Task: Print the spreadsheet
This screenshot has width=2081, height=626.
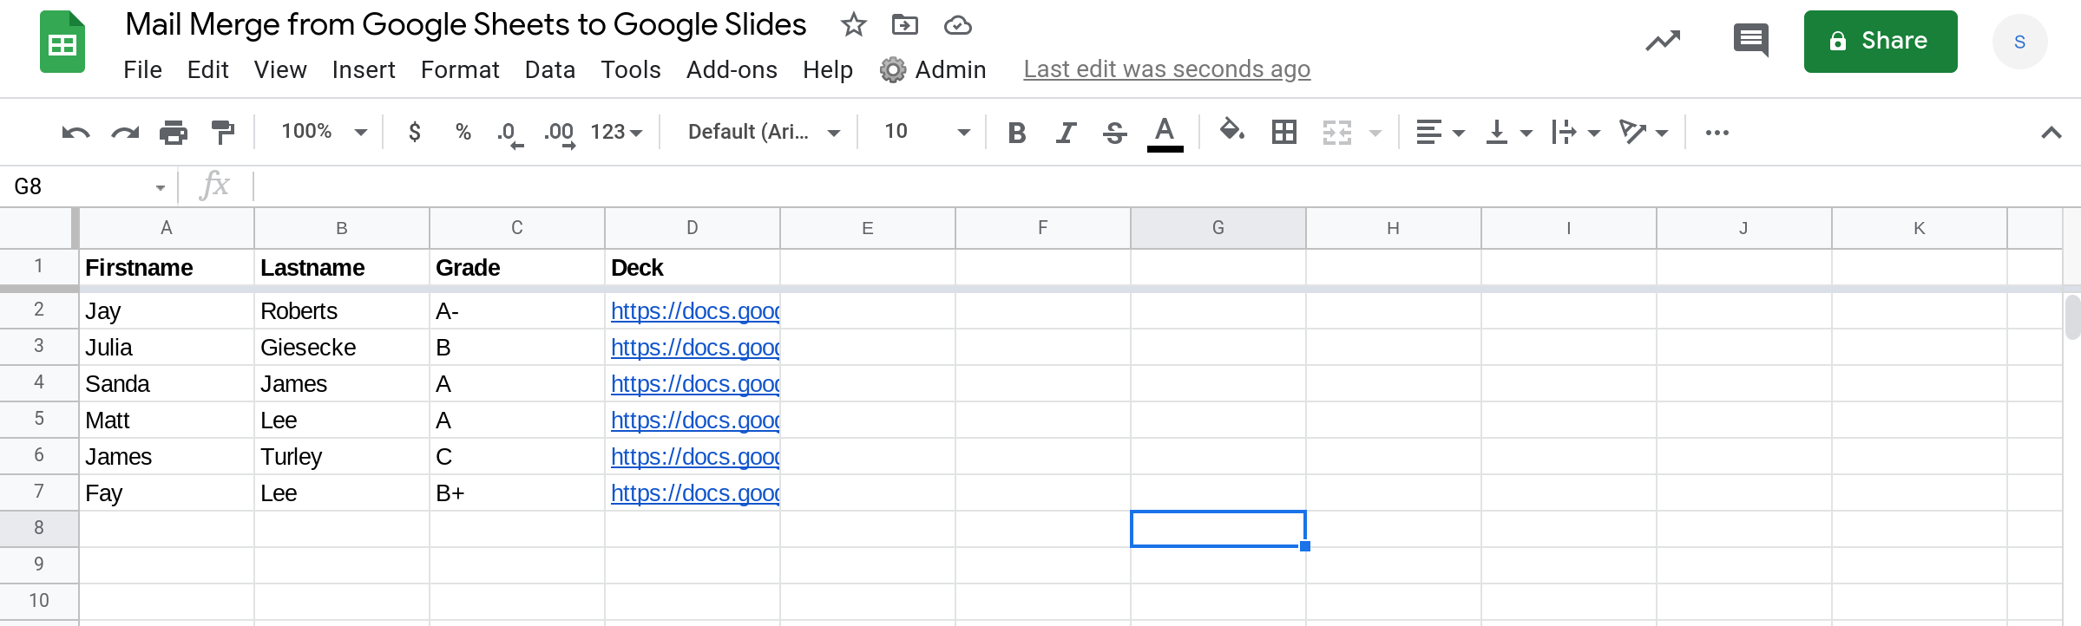Action: (174, 133)
